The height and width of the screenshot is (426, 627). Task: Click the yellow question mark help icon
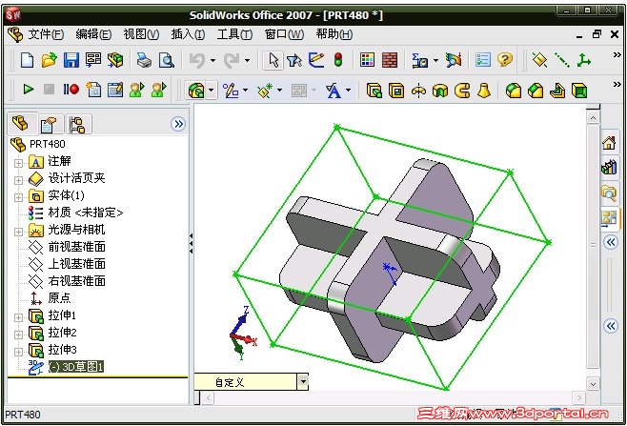(x=505, y=60)
